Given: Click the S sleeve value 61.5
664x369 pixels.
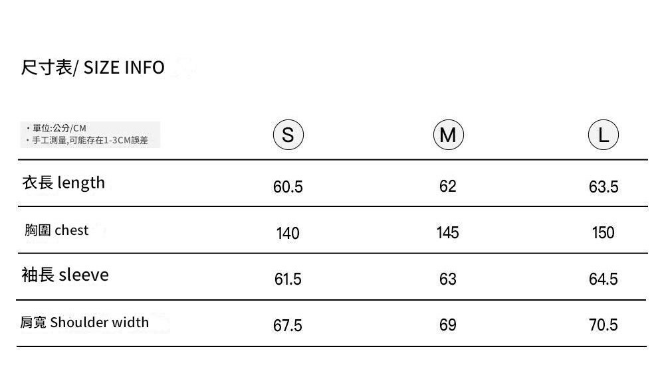Looking at the screenshot, I should coord(288,279).
